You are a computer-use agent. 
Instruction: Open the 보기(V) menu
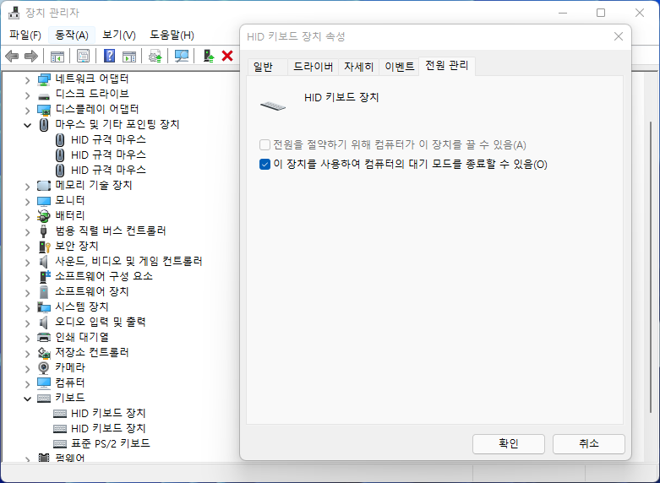point(119,35)
